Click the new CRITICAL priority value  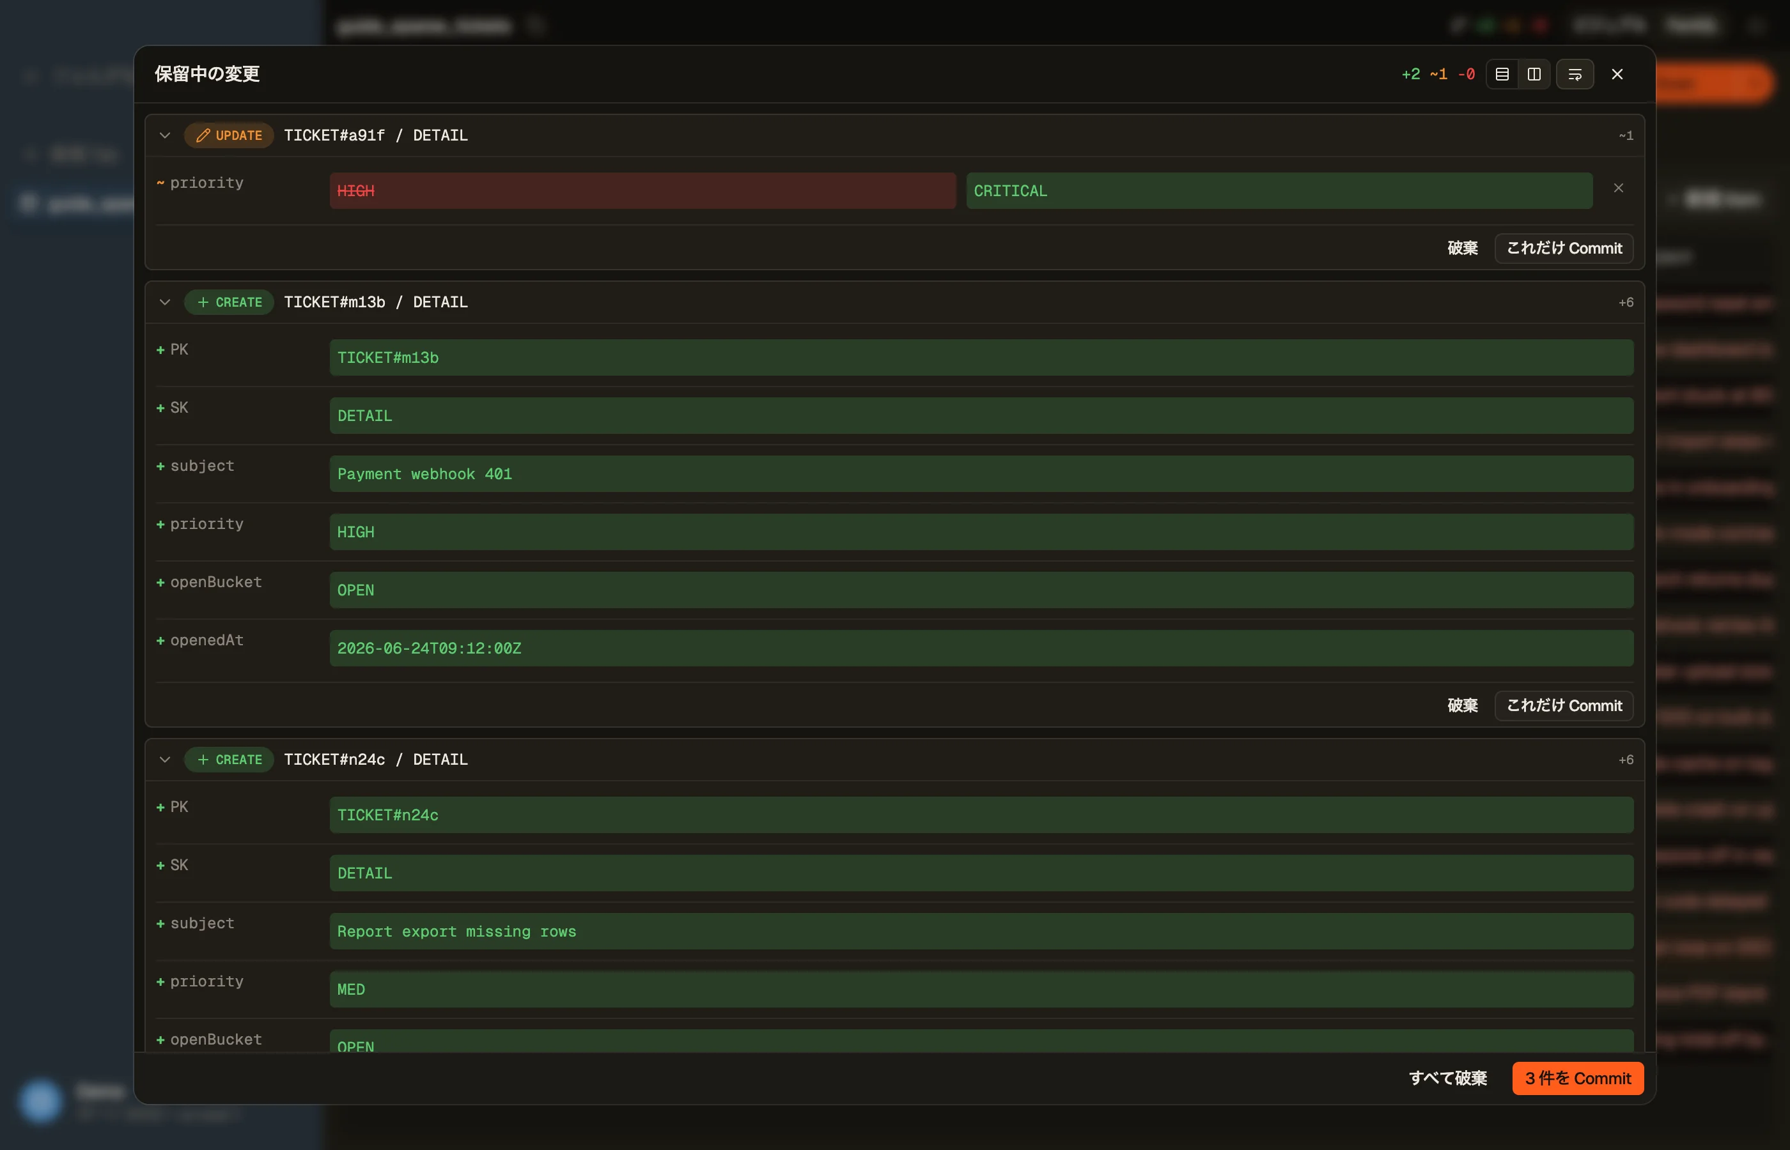coord(1279,191)
